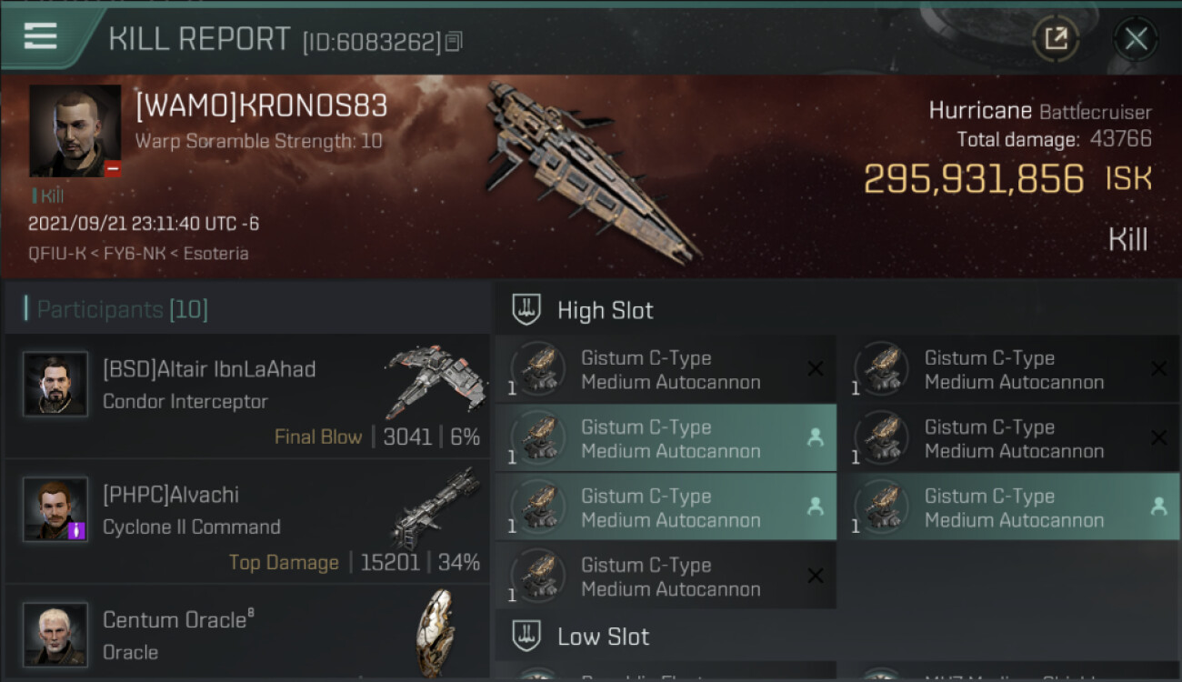This screenshot has width=1182, height=682.
Task: Open Altair IbnLaAhad's portrait
Action: (55, 384)
